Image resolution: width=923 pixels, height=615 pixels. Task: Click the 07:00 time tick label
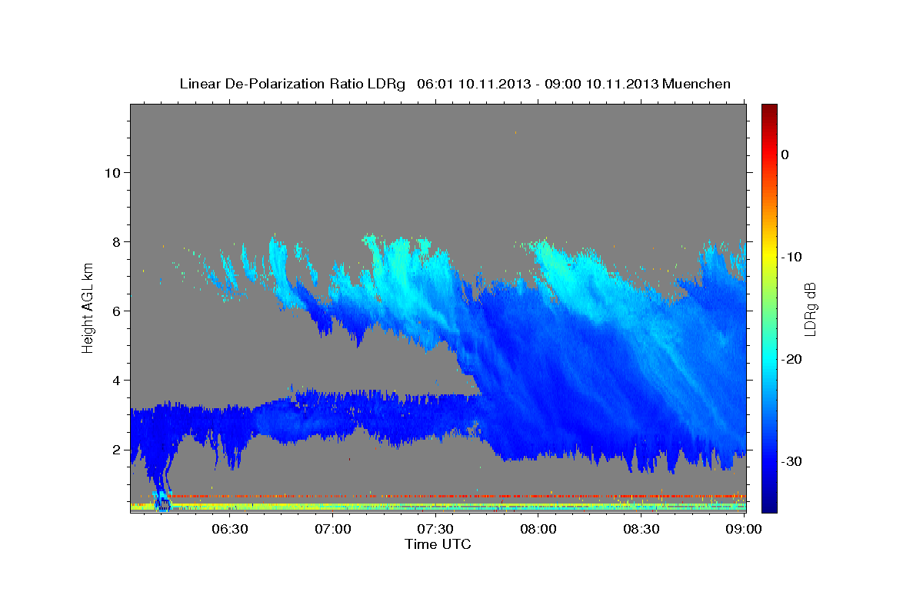click(x=332, y=529)
